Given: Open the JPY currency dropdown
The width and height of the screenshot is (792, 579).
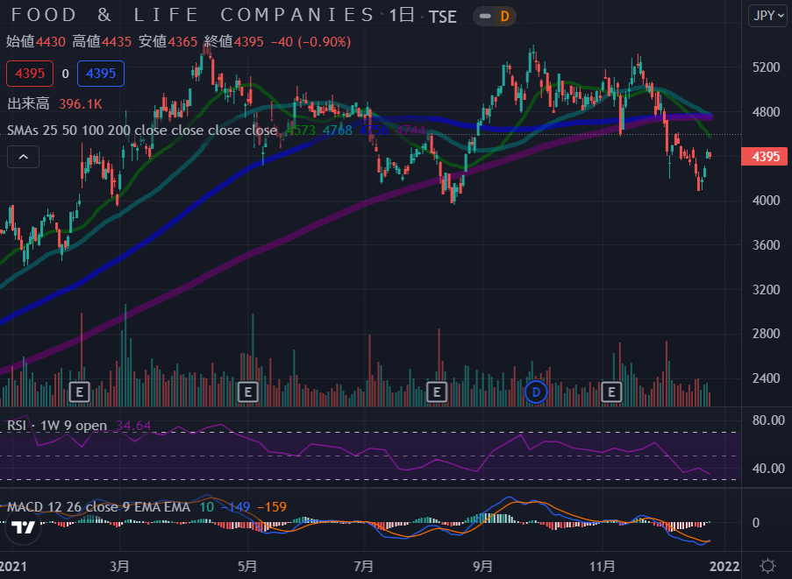Looking at the screenshot, I should click(x=767, y=16).
